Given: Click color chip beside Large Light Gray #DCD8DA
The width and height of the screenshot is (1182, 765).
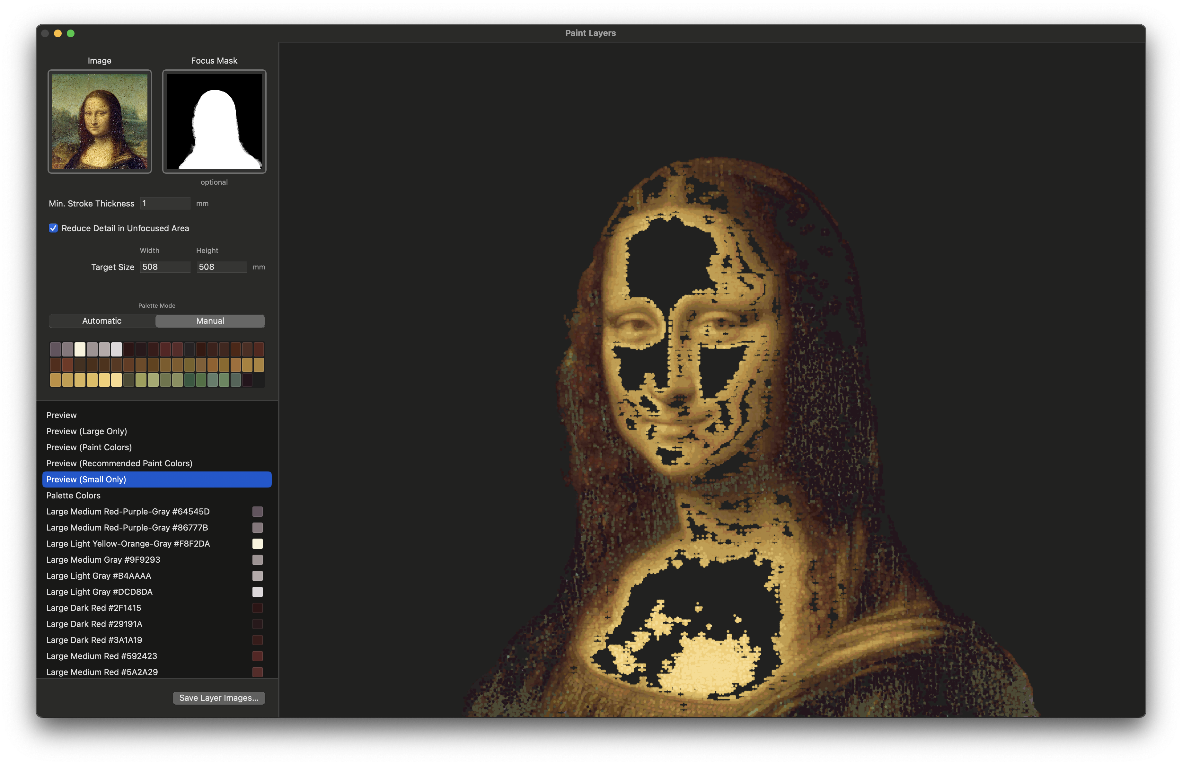Looking at the screenshot, I should (x=257, y=592).
